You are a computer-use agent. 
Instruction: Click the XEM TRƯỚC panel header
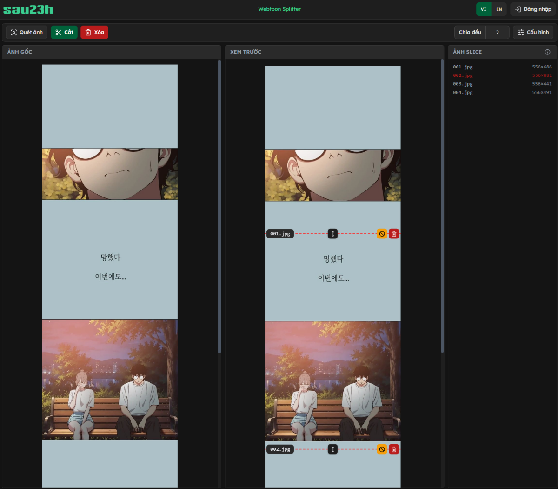click(335, 52)
